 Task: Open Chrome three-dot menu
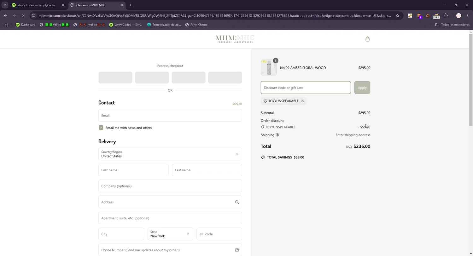point(468,15)
